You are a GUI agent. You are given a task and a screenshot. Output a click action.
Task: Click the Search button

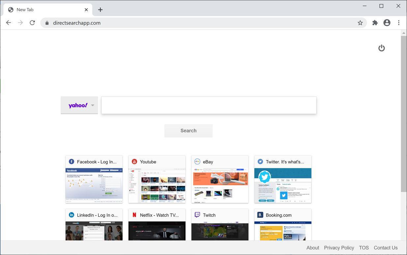pyautogui.click(x=188, y=130)
